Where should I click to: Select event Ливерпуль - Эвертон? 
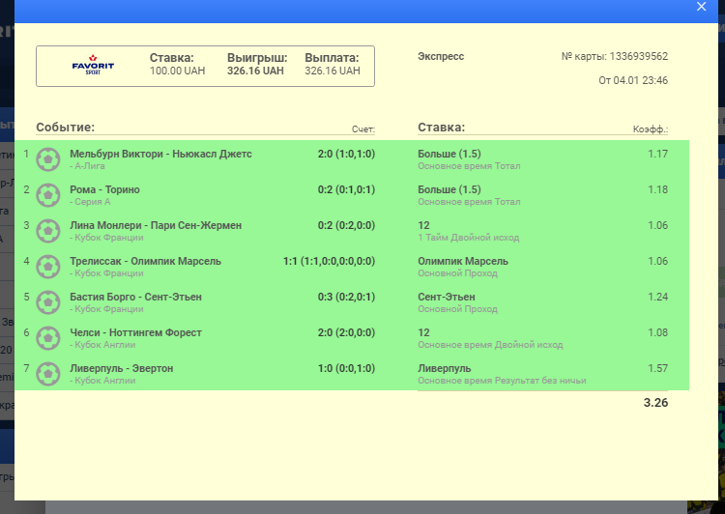(x=121, y=368)
